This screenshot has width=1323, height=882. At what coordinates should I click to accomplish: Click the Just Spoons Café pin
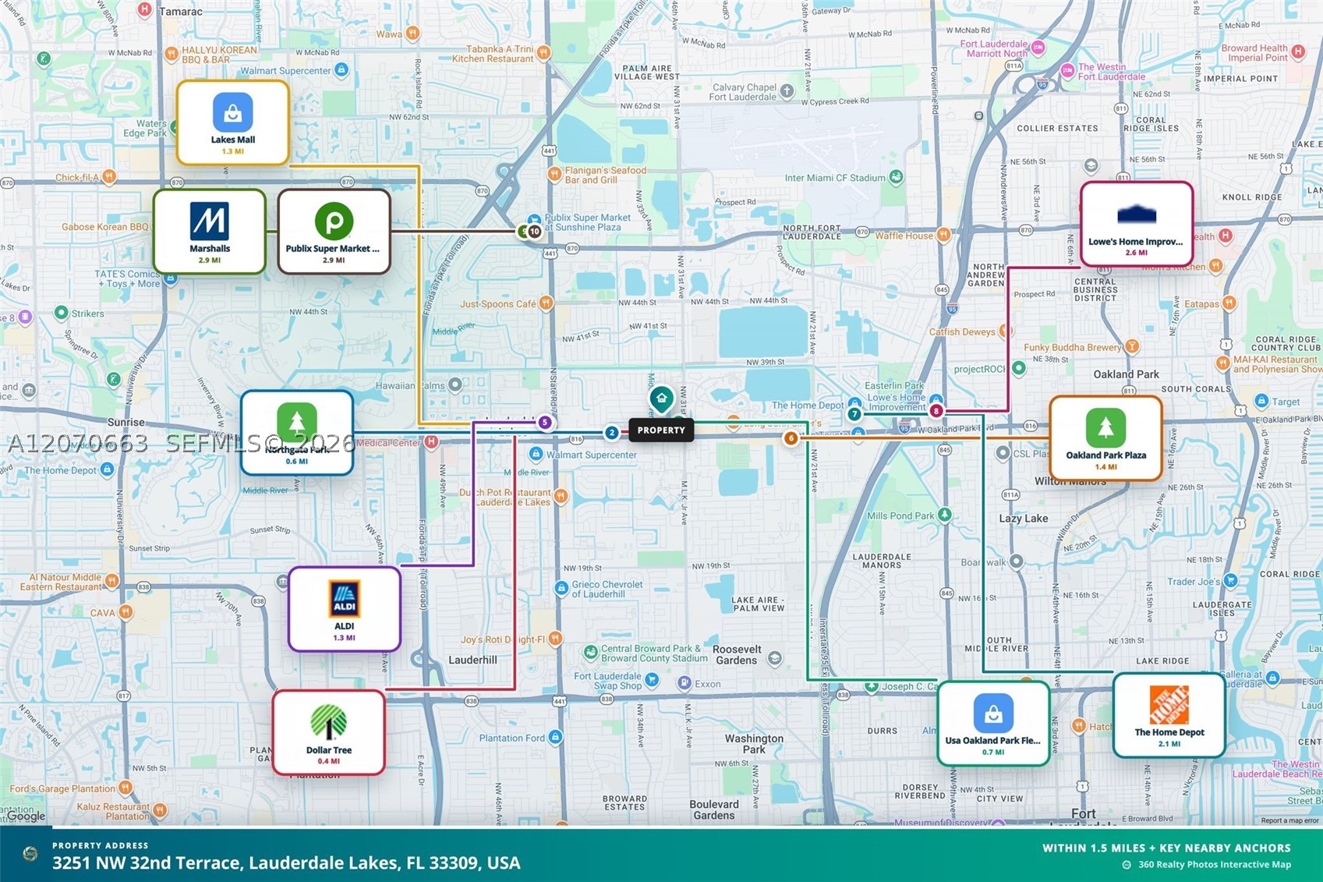[x=546, y=303]
